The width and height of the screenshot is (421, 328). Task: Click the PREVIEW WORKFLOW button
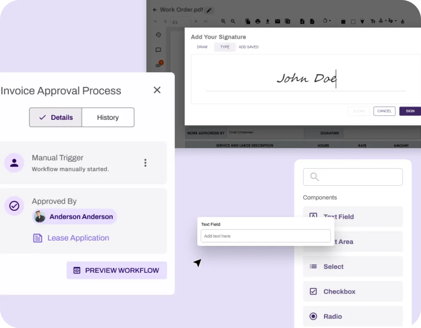pyautogui.click(x=117, y=270)
